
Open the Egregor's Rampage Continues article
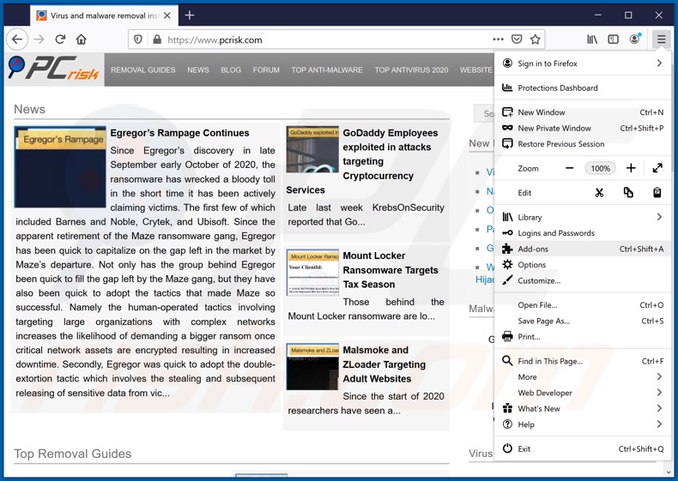click(179, 133)
